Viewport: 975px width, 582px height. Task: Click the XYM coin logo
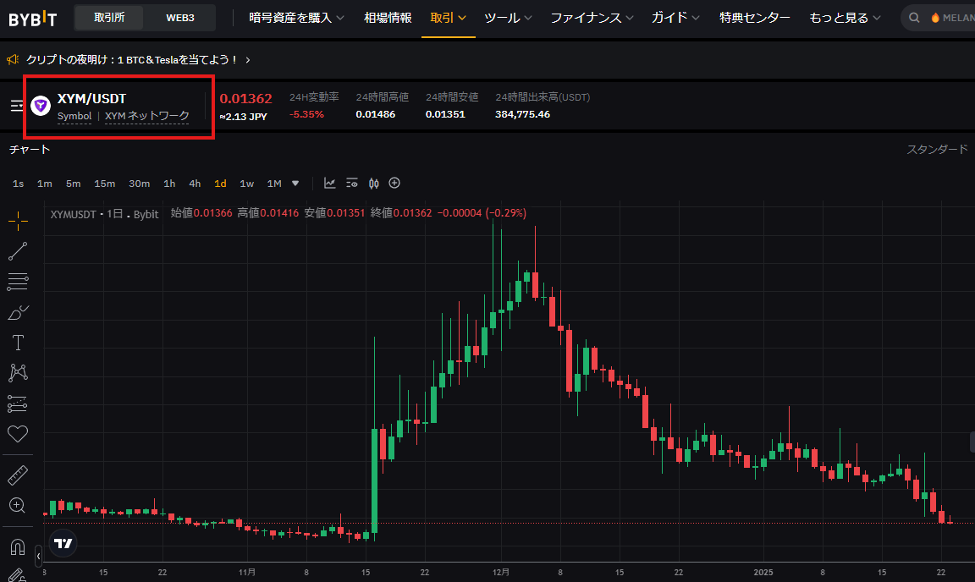pos(41,106)
